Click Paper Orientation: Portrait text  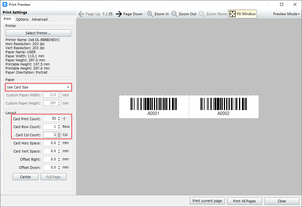(x=27, y=72)
